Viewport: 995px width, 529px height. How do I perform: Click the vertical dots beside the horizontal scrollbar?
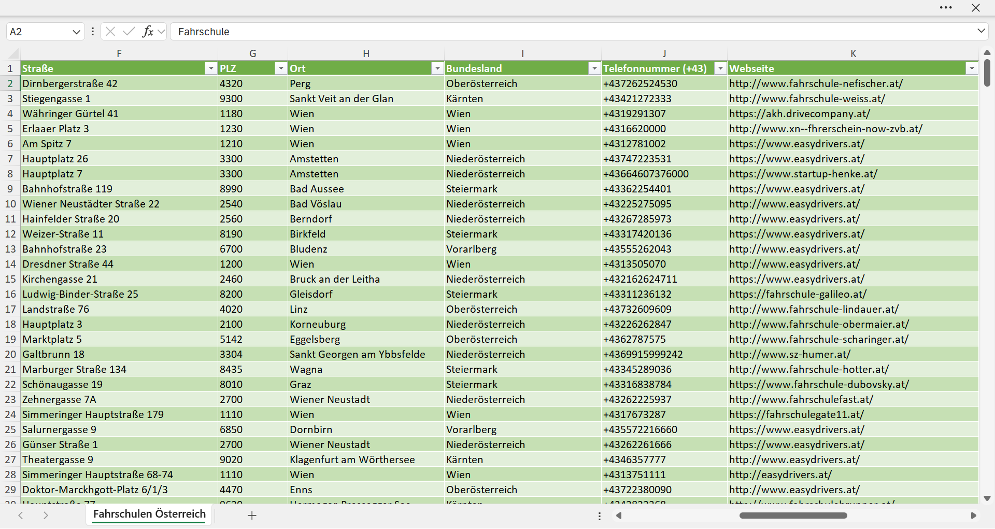click(600, 516)
